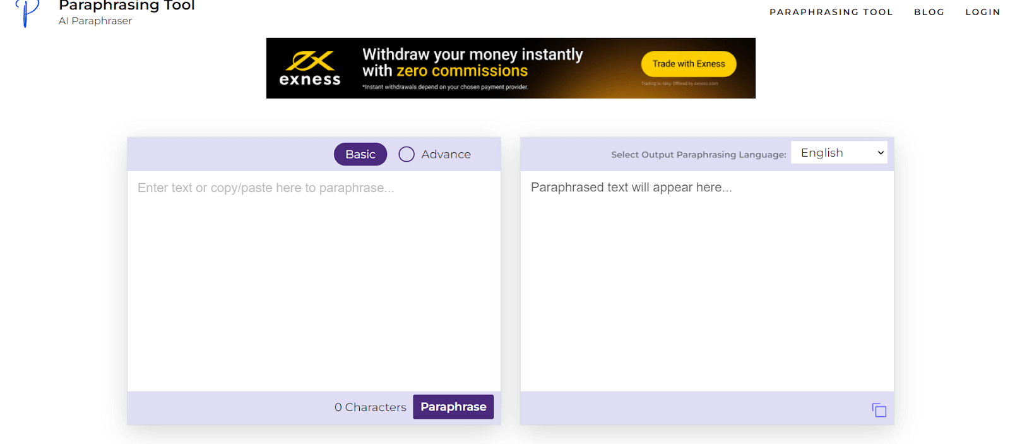
Task: Click the language dropdown chevron arrow
Action: tap(881, 153)
